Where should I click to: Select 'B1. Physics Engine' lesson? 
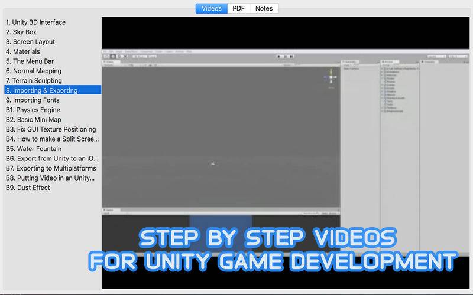click(33, 110)
